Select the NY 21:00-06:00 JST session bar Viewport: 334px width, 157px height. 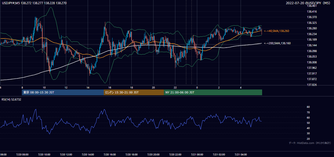[213, 92]
